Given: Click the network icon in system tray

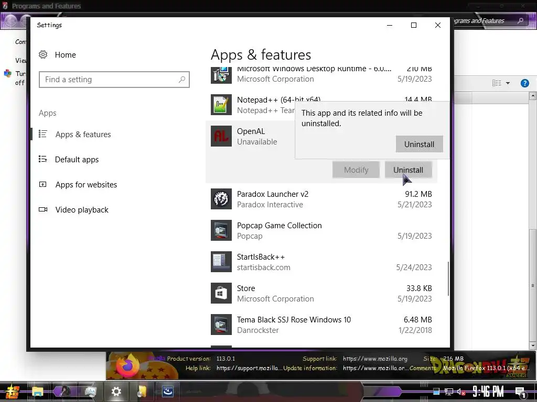Looking at the screenshot, I should point(449,392).
